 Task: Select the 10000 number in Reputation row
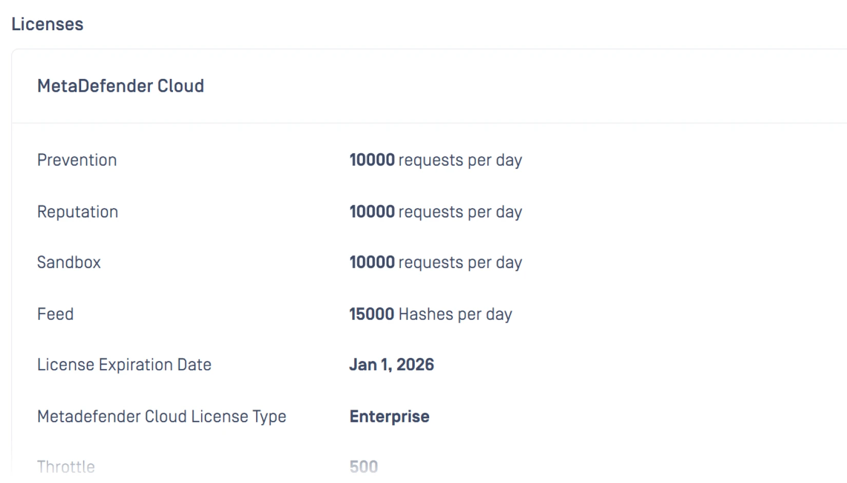coord(372,212)
